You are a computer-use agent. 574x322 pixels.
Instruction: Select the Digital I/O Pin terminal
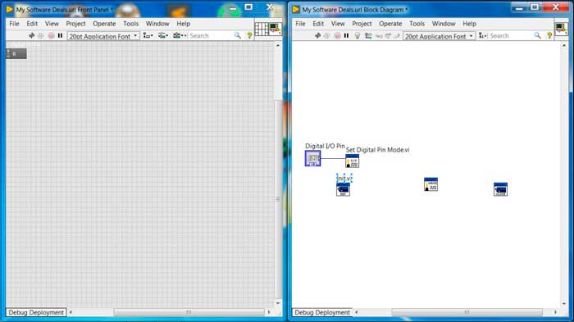tap(313, 158)
